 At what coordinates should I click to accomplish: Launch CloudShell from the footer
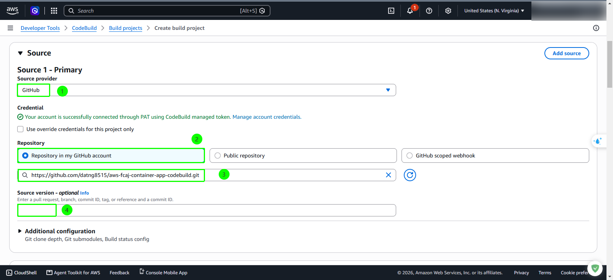(x=21, y=273)
